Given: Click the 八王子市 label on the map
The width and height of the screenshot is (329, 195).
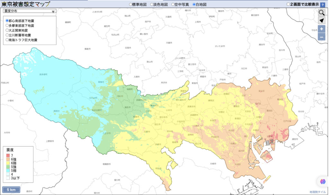Looking at the screenshot, I should click(107, 133).
